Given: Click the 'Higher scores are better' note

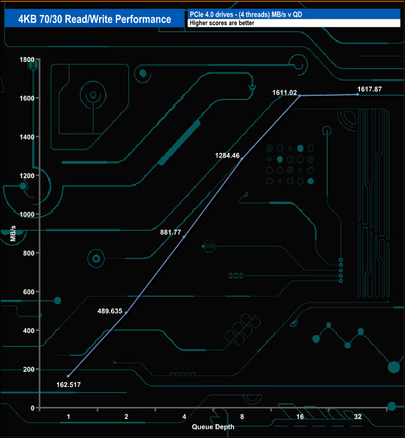Looking at the screenshot, I should pos(222,23).
